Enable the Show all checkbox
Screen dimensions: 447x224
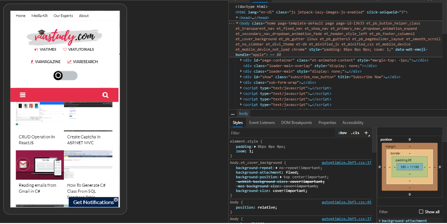pos(421,212)
